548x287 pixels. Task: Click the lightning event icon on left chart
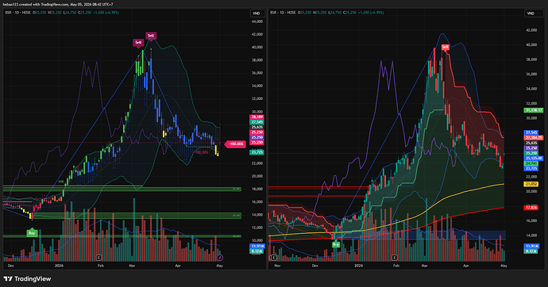[x=219, y=258]
